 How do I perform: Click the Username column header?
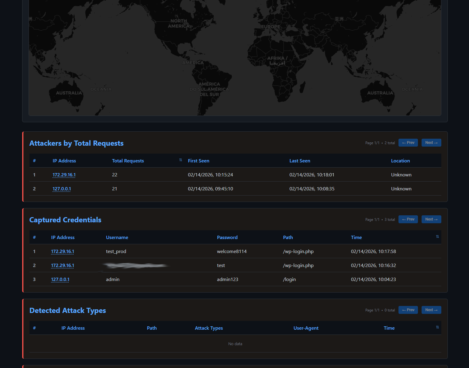[x=117, y=238]
